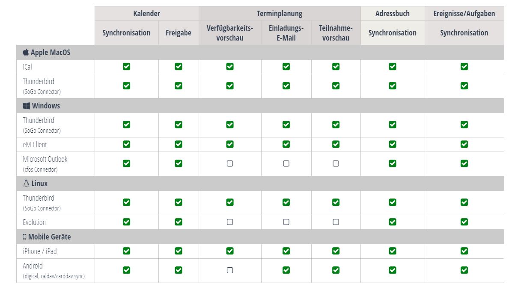Click the Windows logo in section header
This screenshot has height=289, width=509.
pyautogui.click(x=26, y=106)
